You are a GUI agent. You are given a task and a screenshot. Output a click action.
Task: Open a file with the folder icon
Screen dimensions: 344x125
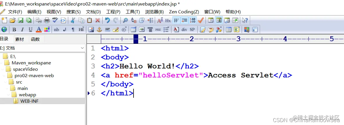coord(13,21)
